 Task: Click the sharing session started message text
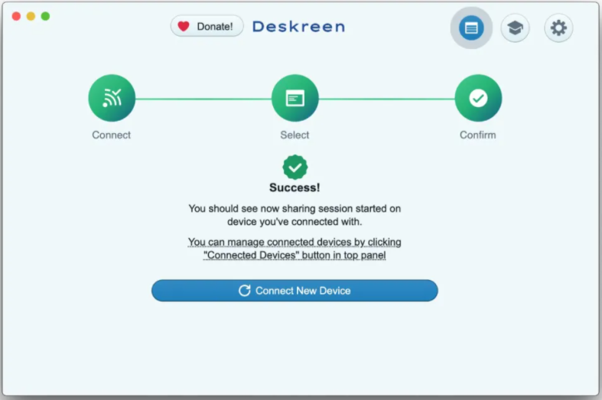pyautogui.click(x=294, y=215)
